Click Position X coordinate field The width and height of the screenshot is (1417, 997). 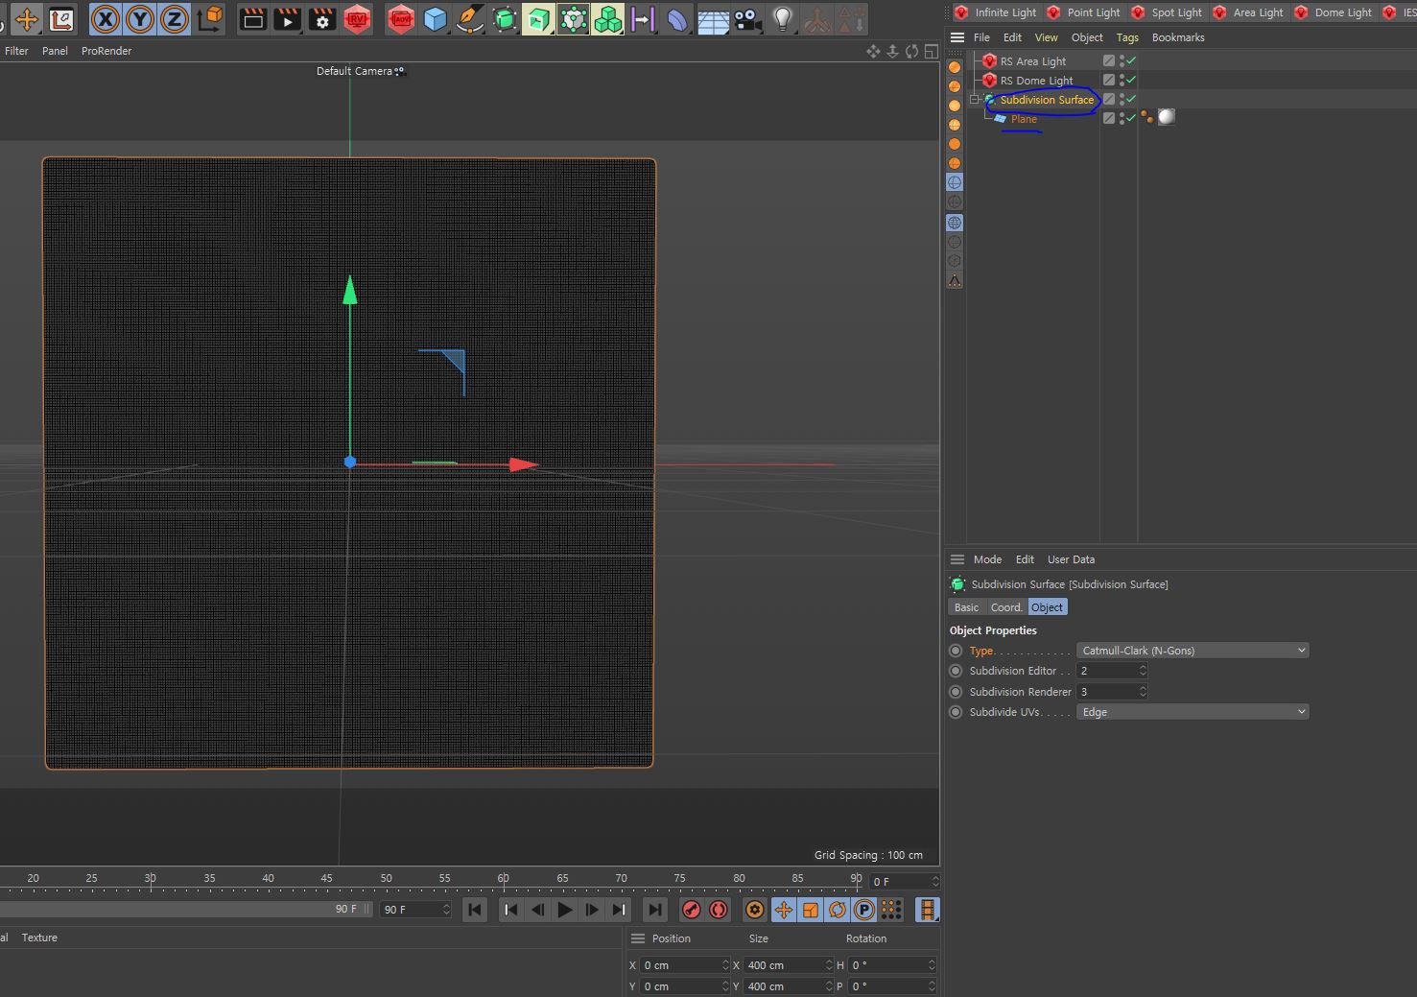685,965
